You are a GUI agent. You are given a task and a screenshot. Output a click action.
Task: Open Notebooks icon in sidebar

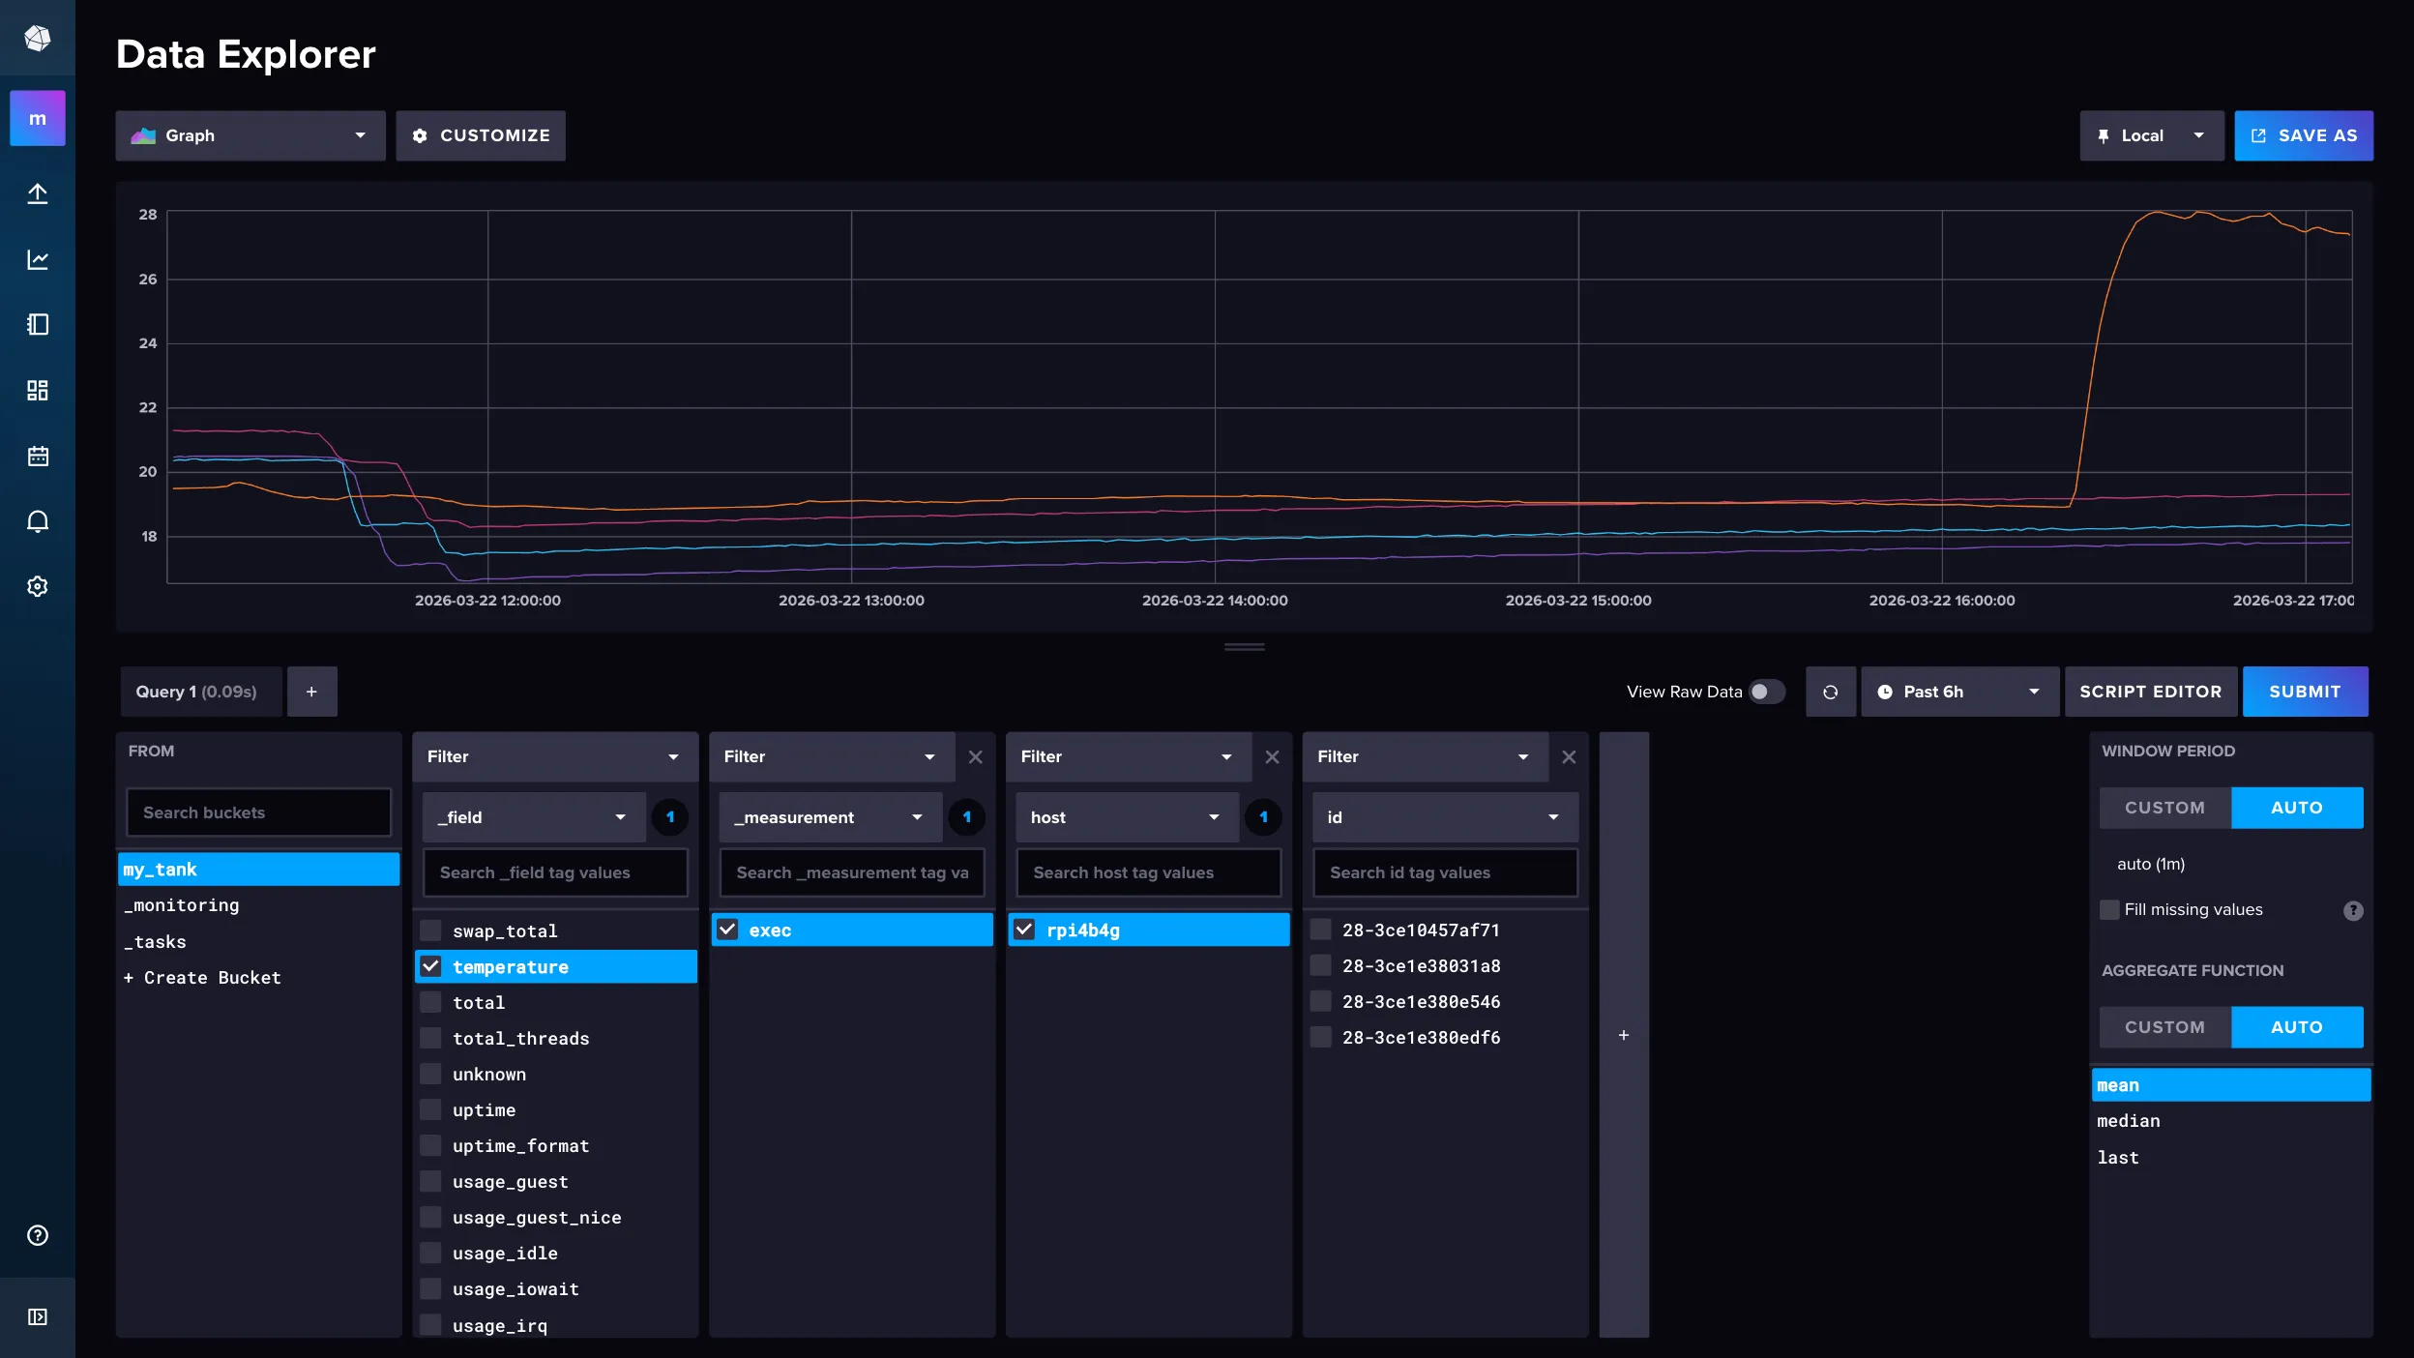(38, 324)
